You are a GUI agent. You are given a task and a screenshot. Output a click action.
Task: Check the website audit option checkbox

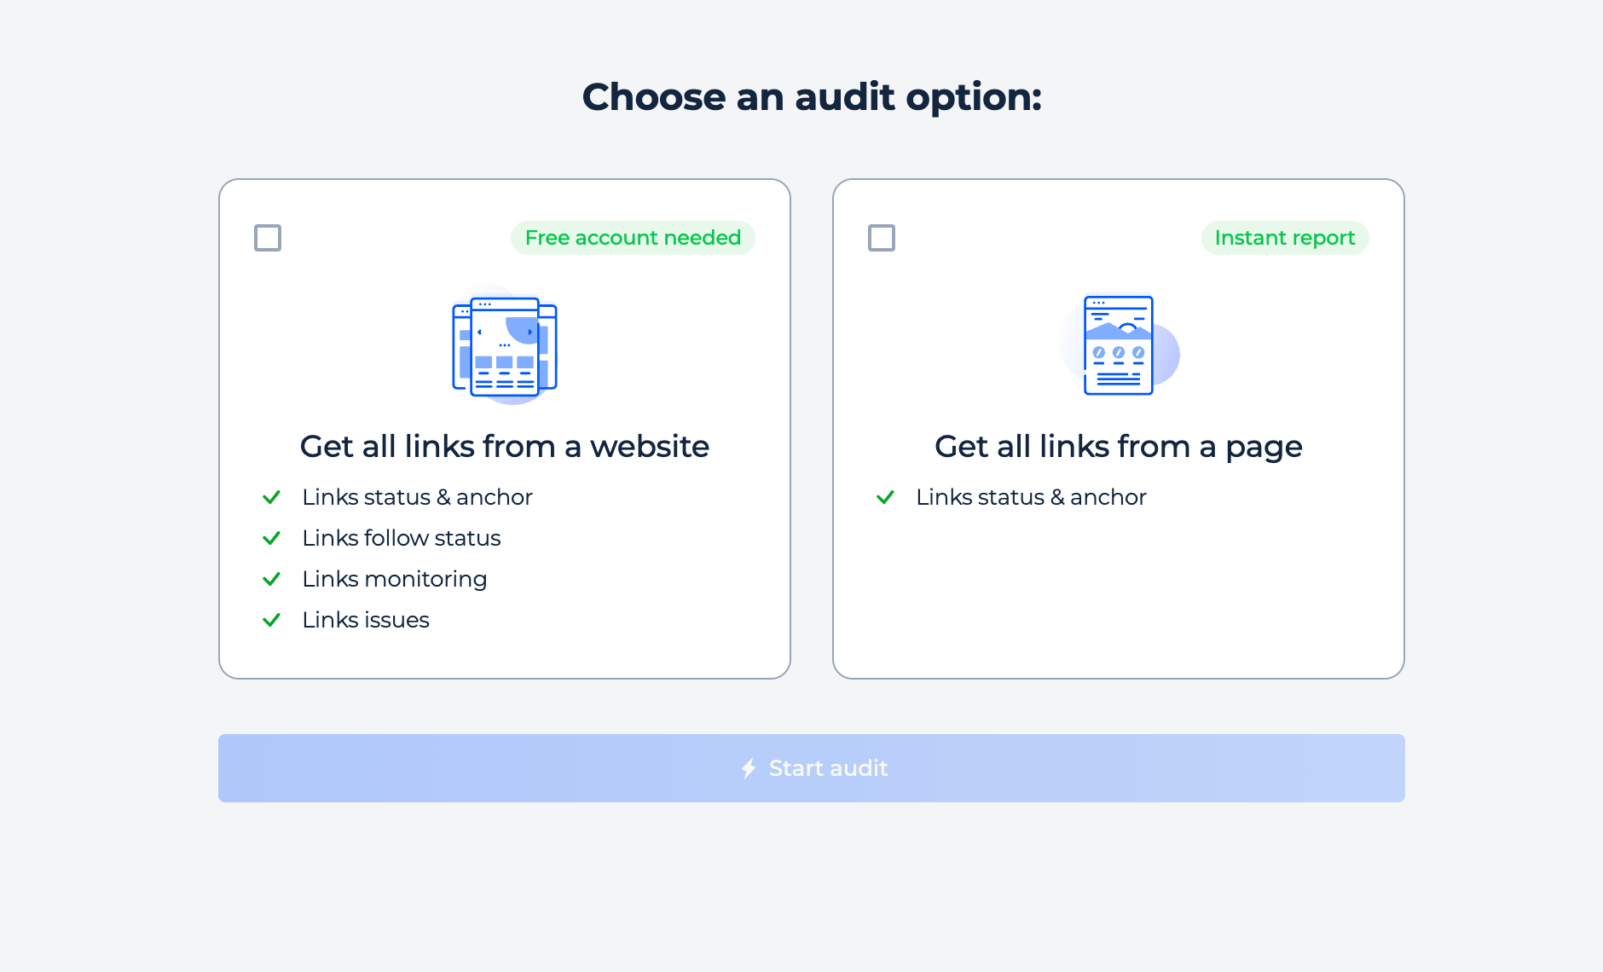tap(268, 238)
